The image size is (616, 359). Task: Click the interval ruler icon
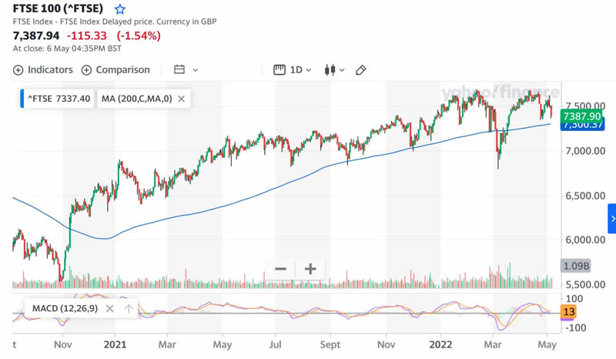(x=280, y=70)
